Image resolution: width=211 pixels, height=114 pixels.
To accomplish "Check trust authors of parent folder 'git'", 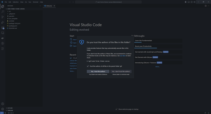I will coord(88,66).
